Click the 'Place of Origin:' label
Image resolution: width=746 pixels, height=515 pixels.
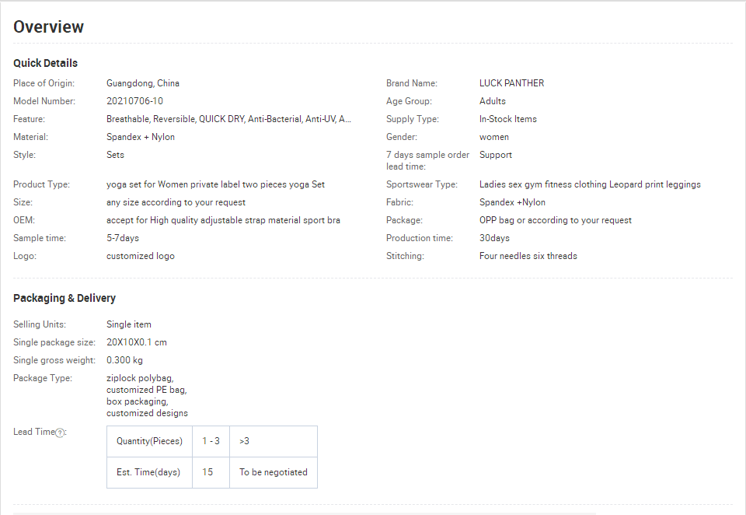coord(44,83)
